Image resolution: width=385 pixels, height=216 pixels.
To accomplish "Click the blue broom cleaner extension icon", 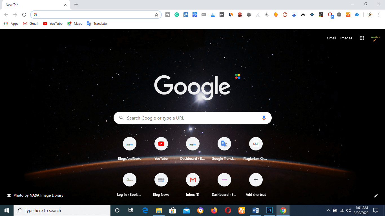I will click(x=213, y=15).
